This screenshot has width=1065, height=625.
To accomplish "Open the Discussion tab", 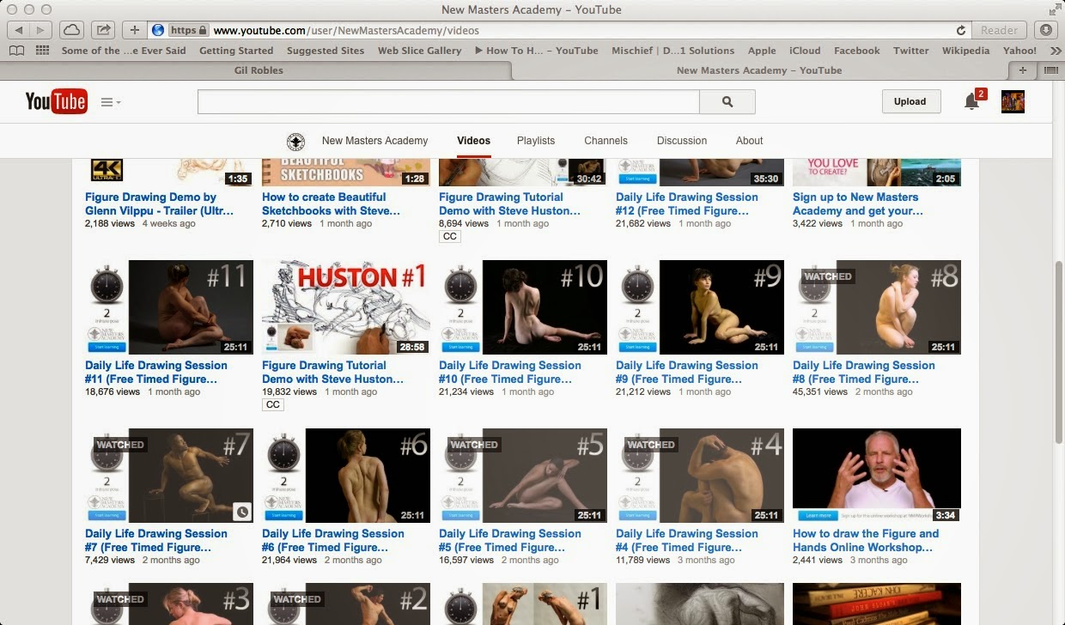I will (682, 141).
